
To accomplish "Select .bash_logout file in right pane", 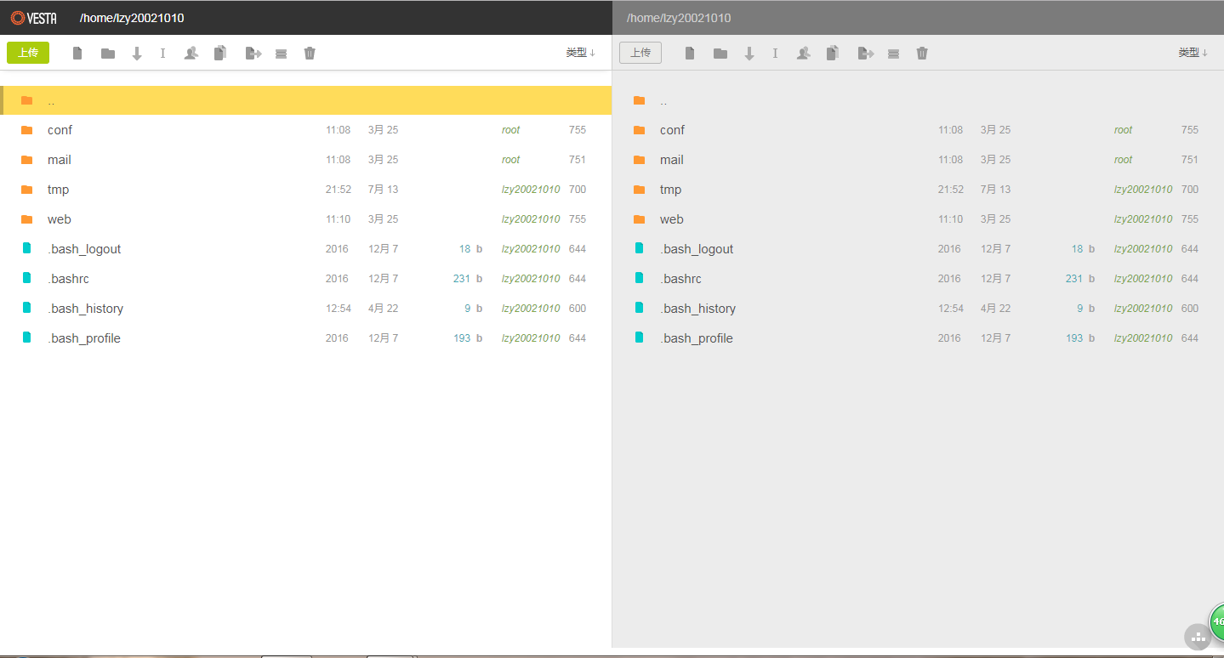I will 919,249.
